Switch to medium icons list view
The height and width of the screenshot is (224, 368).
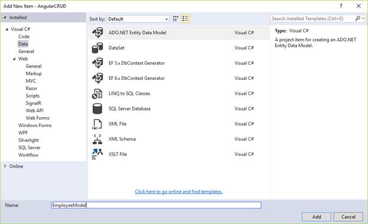(185, 19)
